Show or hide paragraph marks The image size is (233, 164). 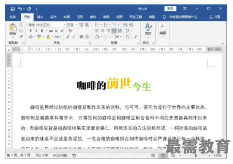pos(136,37)
